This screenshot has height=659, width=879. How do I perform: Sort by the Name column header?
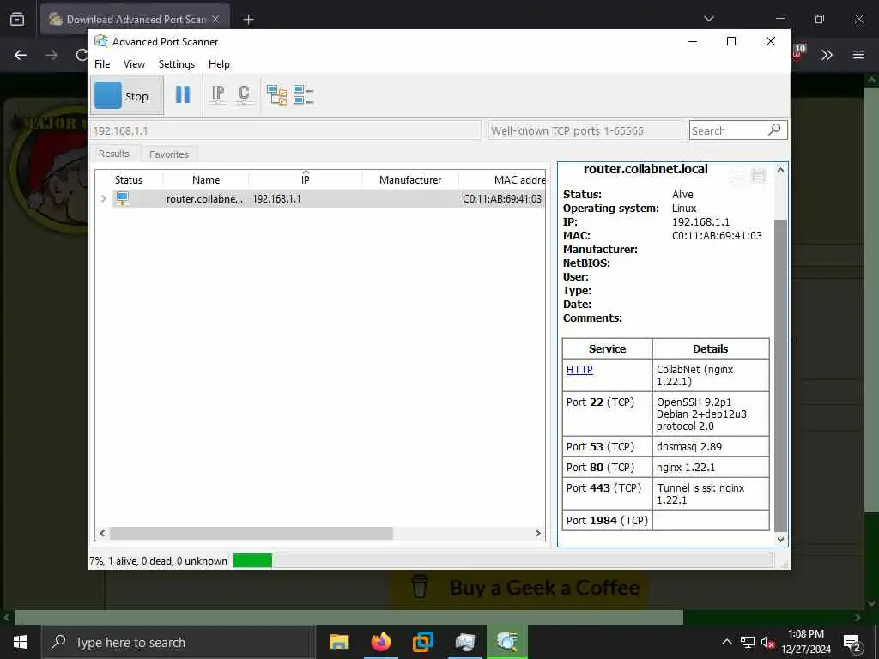(x=206, y=180)
